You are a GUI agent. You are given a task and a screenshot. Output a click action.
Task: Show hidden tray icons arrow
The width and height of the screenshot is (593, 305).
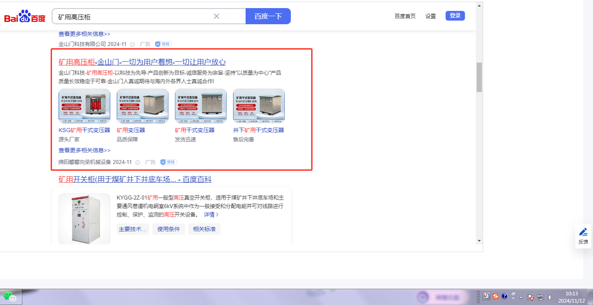(x=521, y=297)
